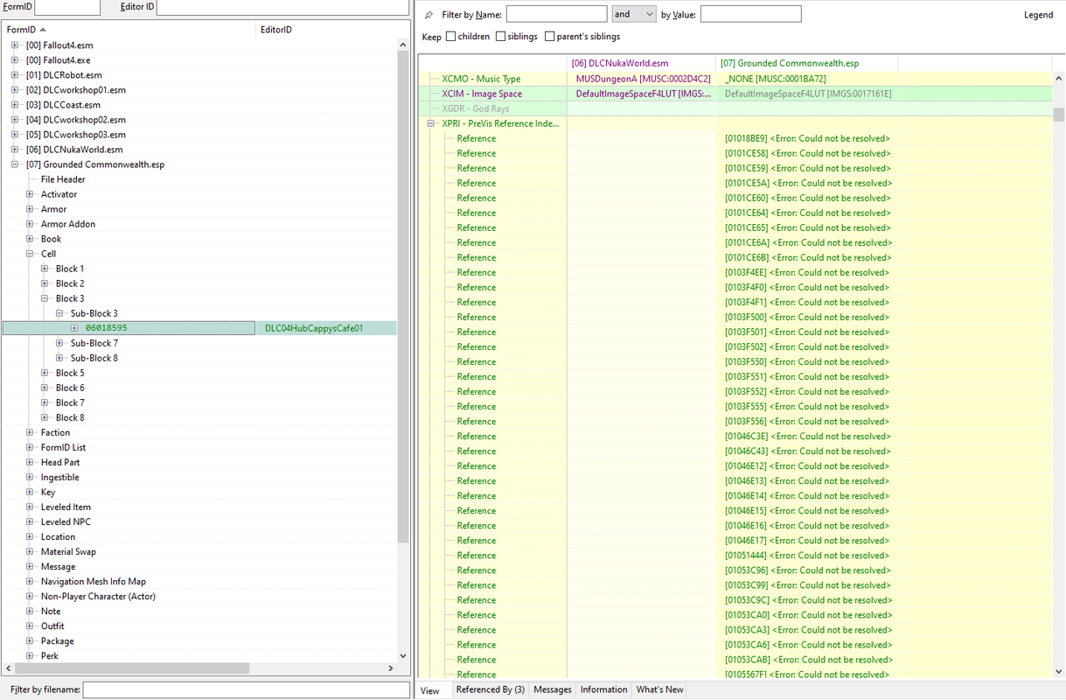Switch to the View tab
1066x700 pixels.
pyautogui.click(x=430, y=690)
